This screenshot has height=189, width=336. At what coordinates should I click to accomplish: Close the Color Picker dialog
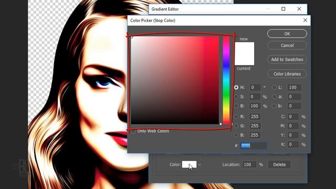(x=305, y=20)
